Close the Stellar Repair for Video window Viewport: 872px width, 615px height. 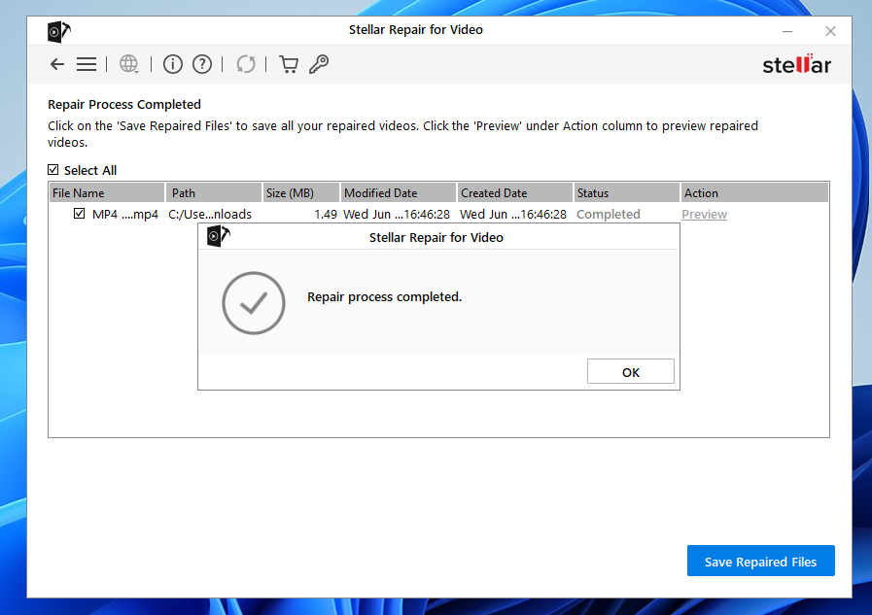click(830, 32)
